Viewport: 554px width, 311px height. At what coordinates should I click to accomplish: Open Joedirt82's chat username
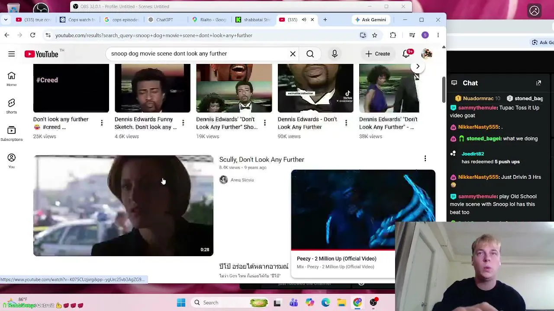[473, 154]
